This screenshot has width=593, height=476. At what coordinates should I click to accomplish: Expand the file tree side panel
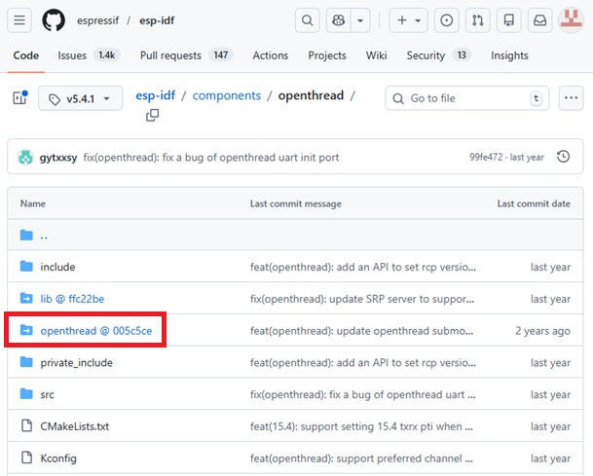click(x=20, y=98)
